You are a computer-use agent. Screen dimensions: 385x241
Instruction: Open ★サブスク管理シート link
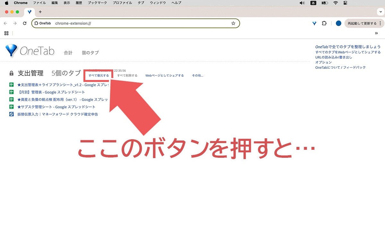tap(56, 107)
